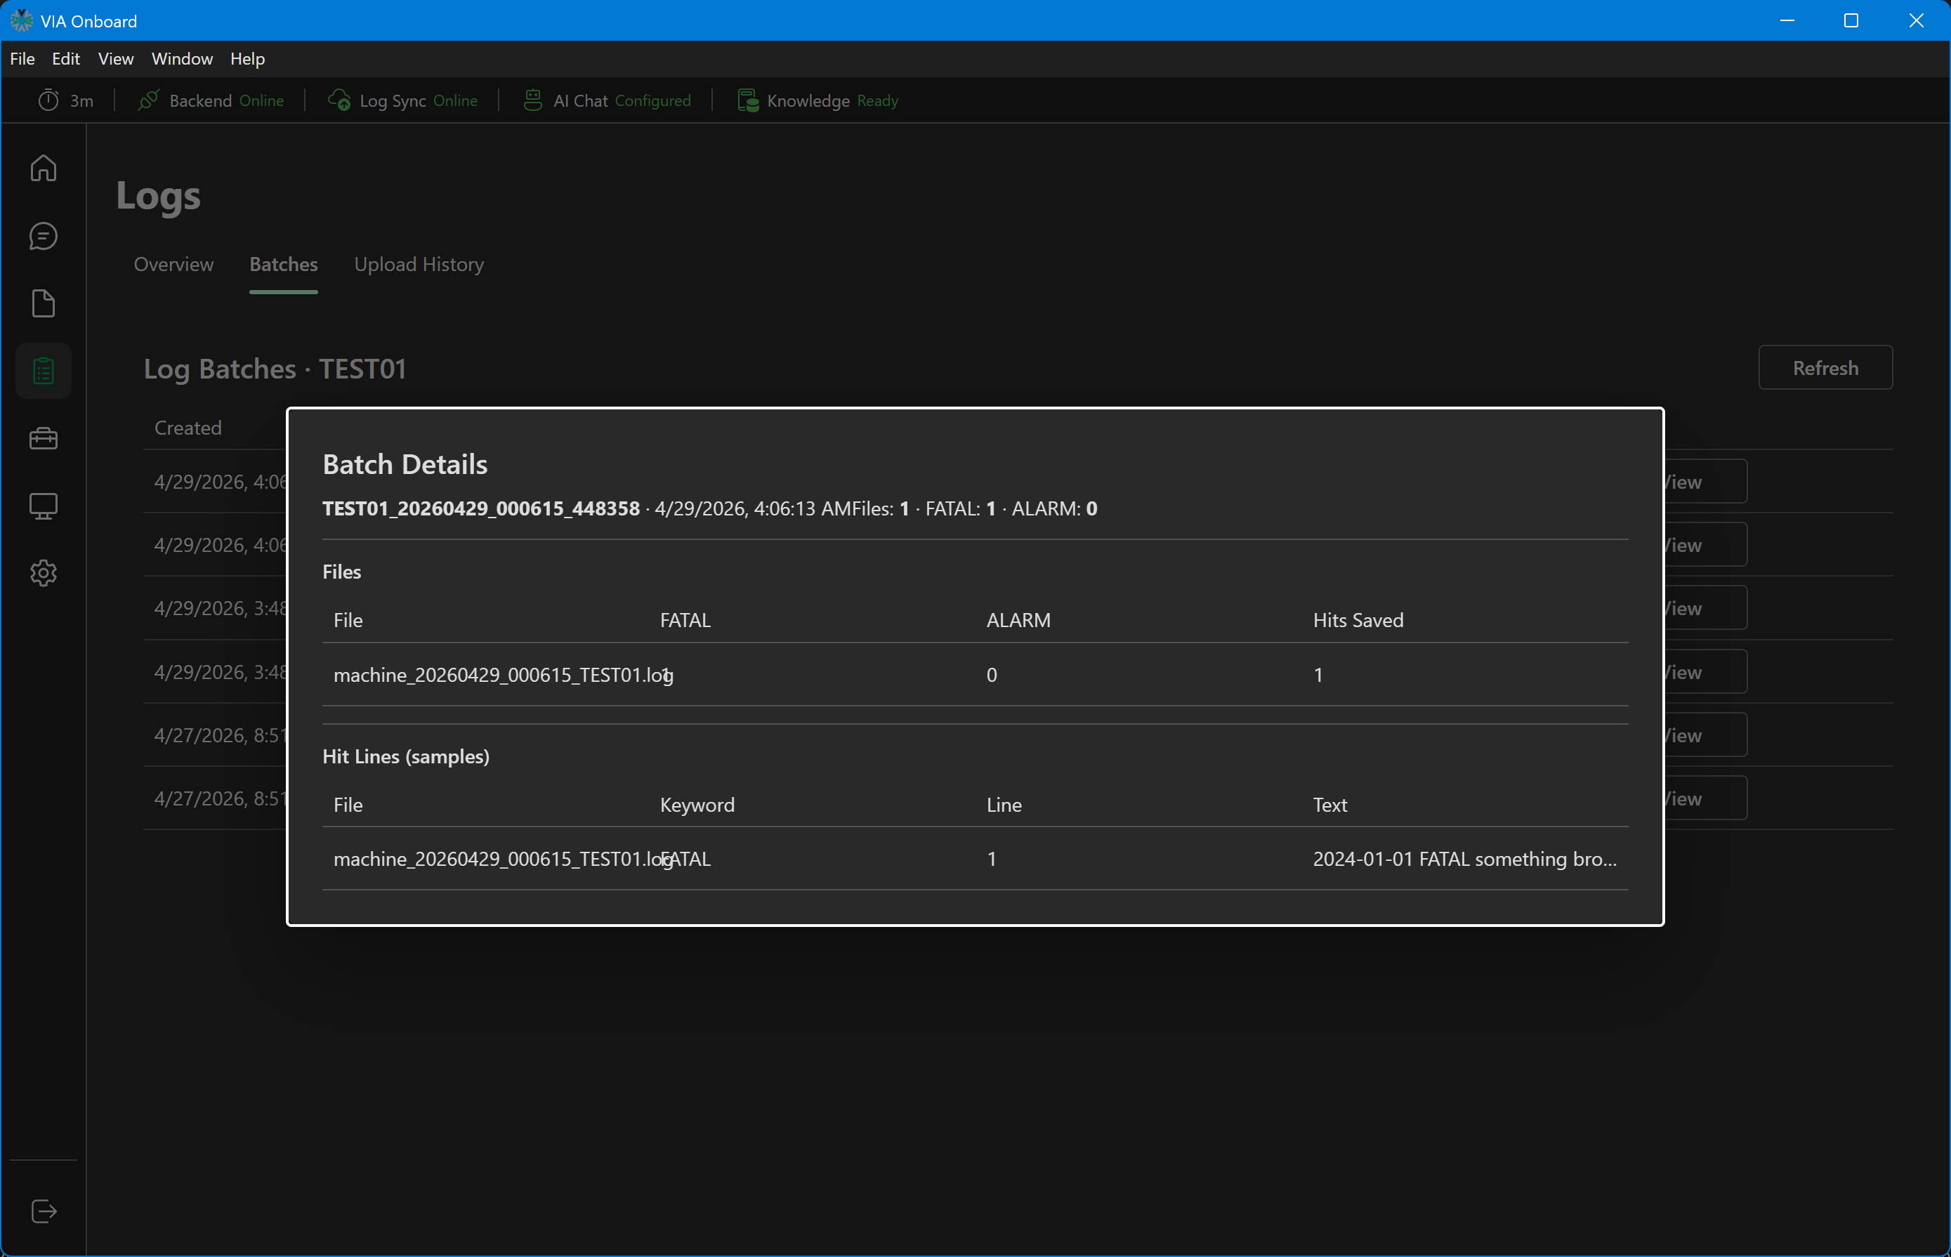Click the ALARM column header

pyautogui.click(x=1018, y=620)
